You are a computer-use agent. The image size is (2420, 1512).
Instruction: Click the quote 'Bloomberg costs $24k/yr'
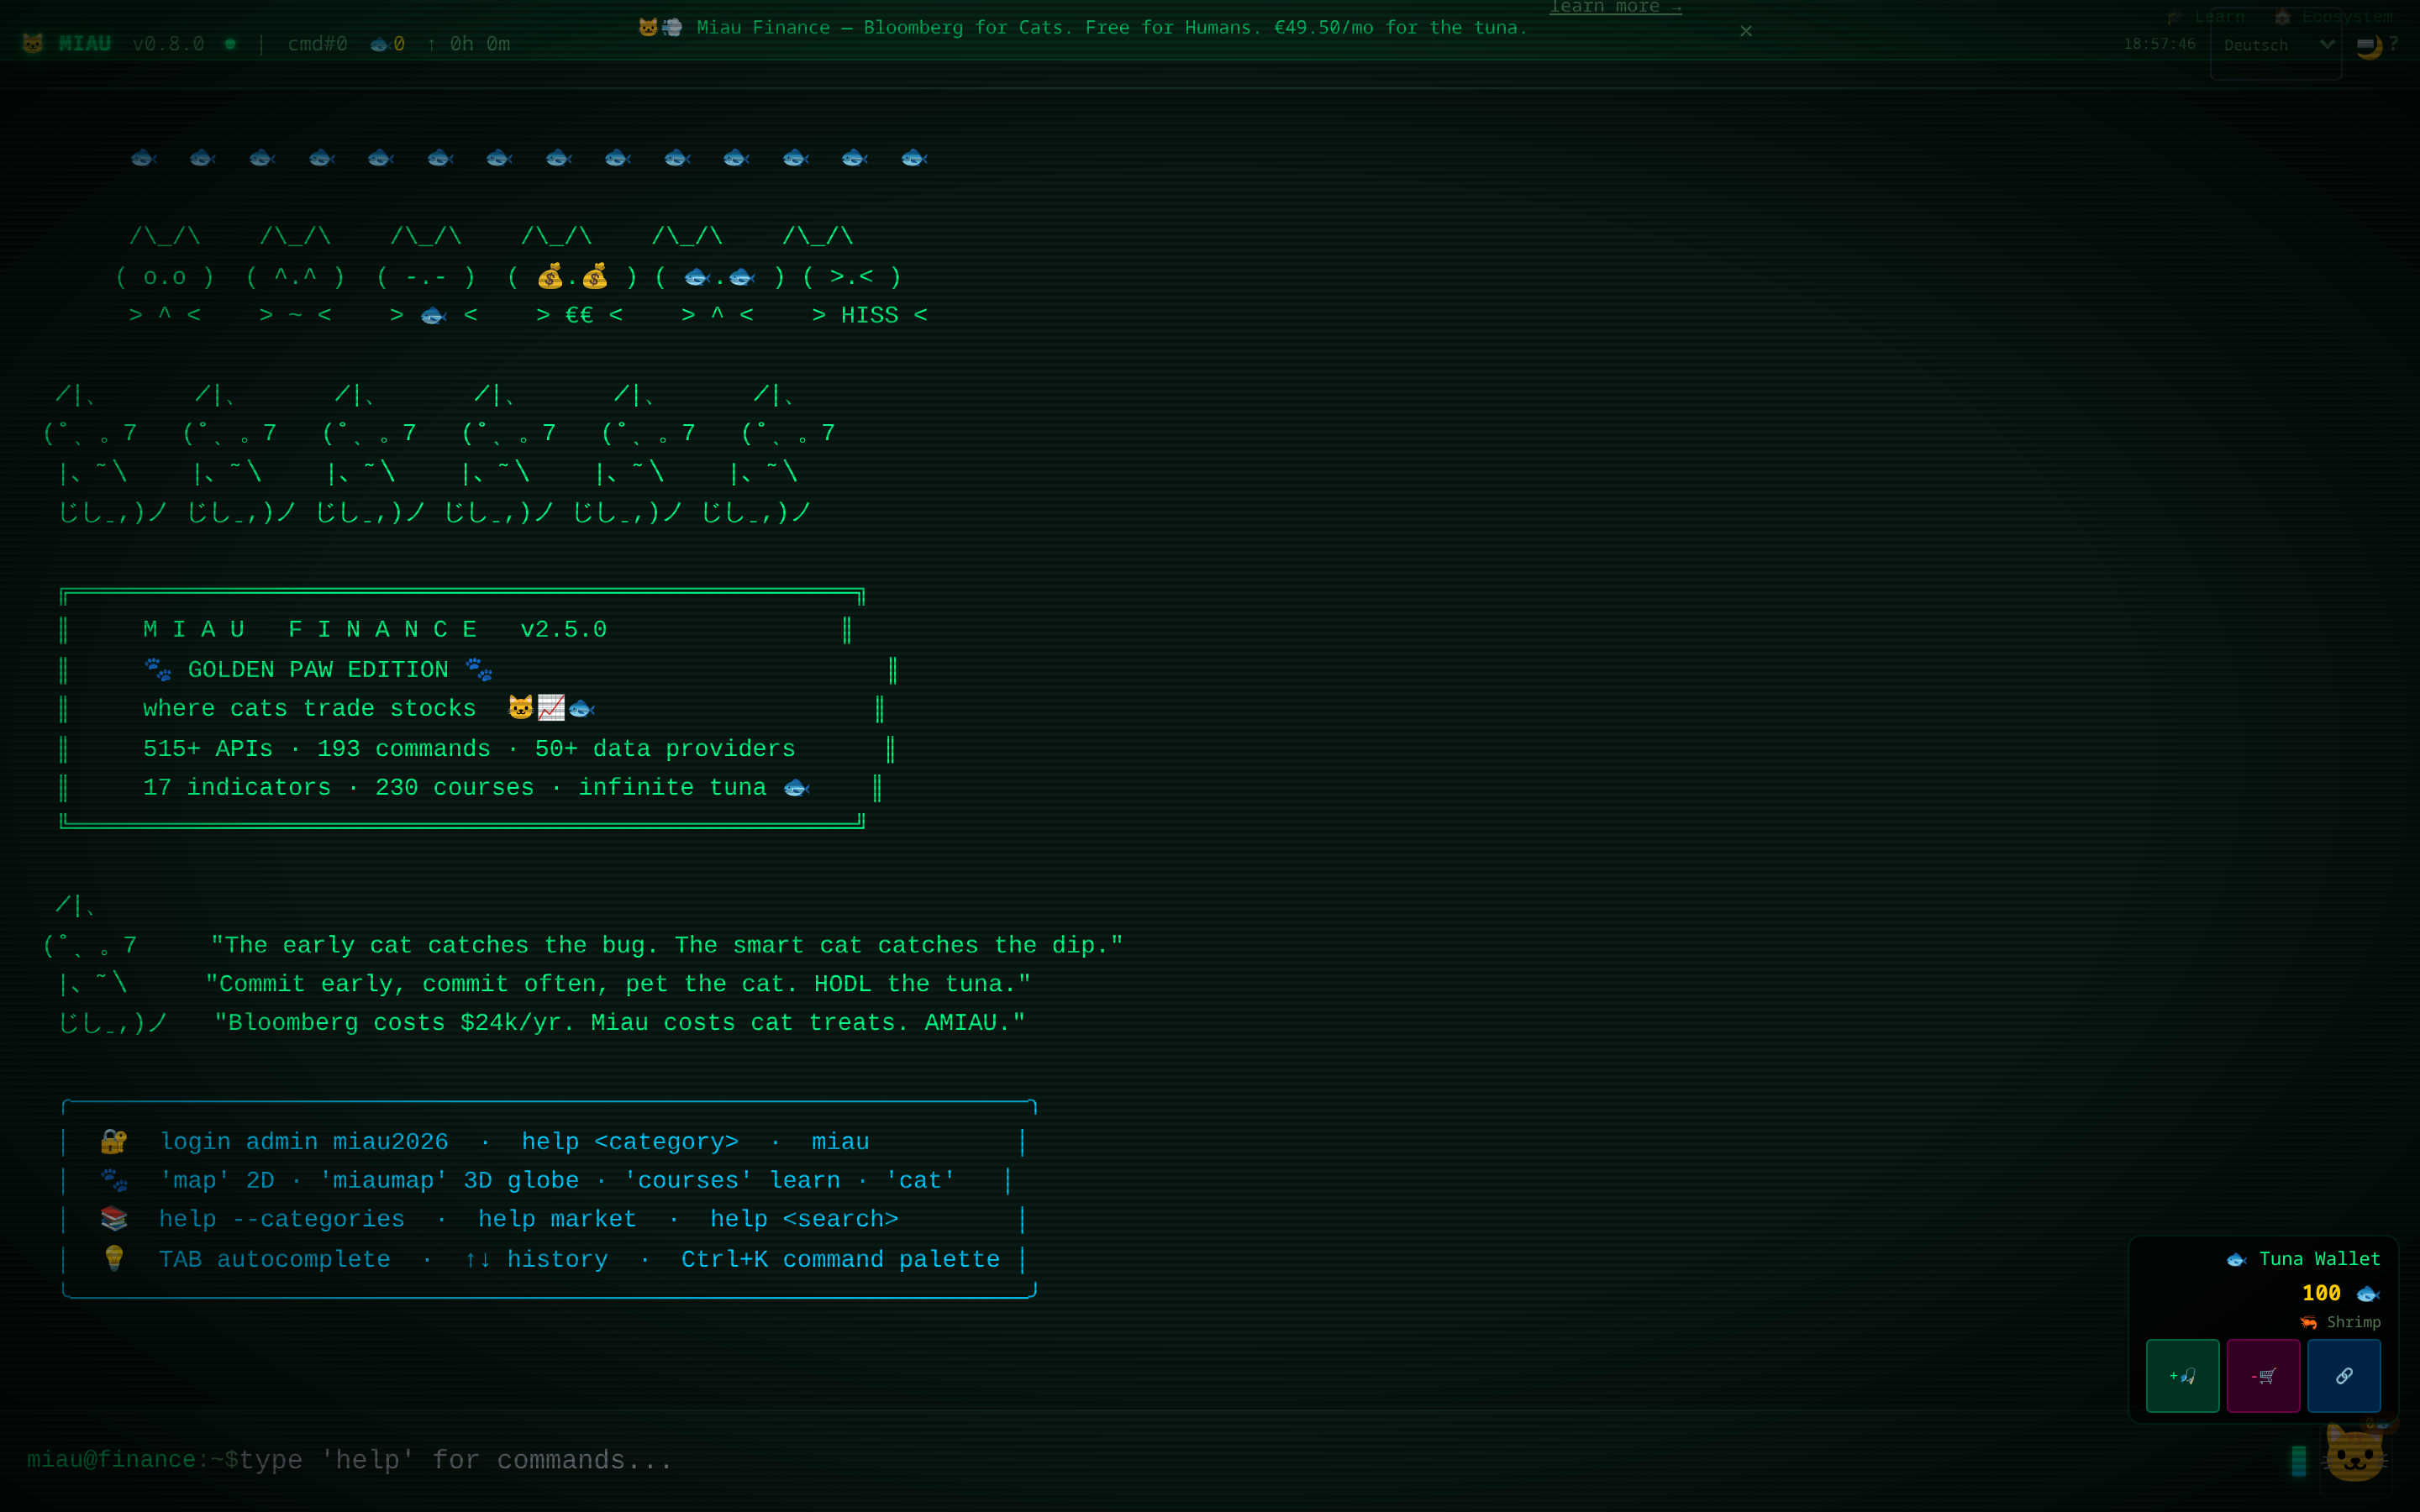[620, 1023]
